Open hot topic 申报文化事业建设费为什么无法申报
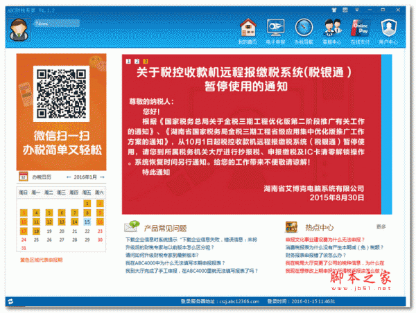Viewport: 416px width, 313px height. coord(325,240)
